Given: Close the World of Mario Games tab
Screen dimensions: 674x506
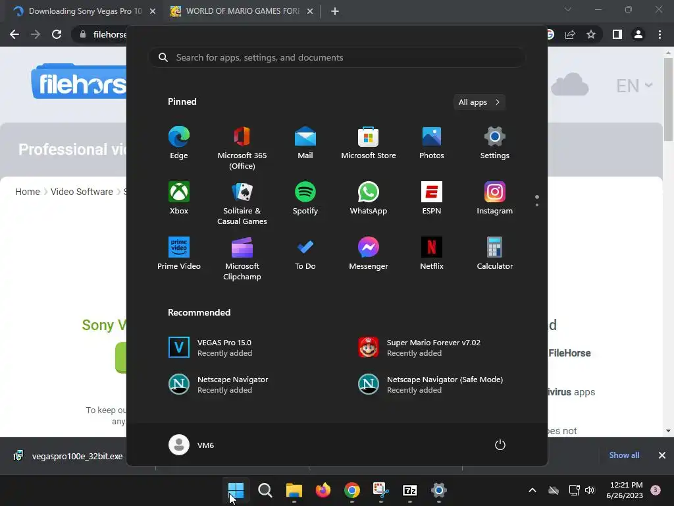Looking at the screenshot, I should pos(310,12).
